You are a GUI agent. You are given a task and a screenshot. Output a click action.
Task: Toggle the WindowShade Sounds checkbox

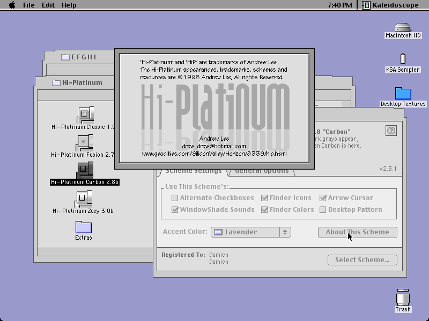175,210
